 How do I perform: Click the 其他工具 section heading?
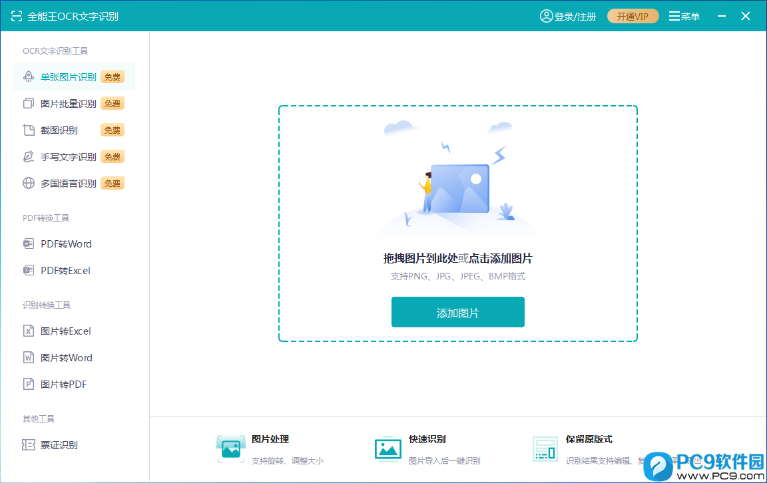pyautogui.click(x=39, y=418)
